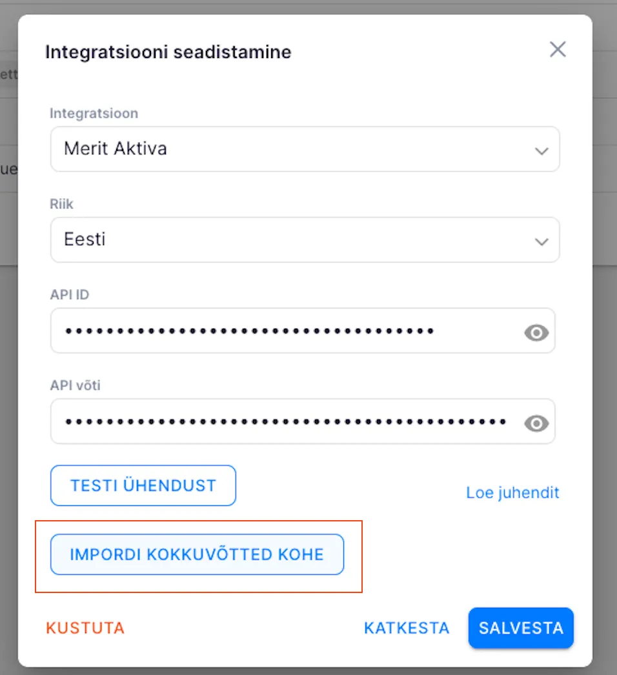Delete integration with KUSTUTA
The image size is (617, 675).
click(x=85, y=628)
